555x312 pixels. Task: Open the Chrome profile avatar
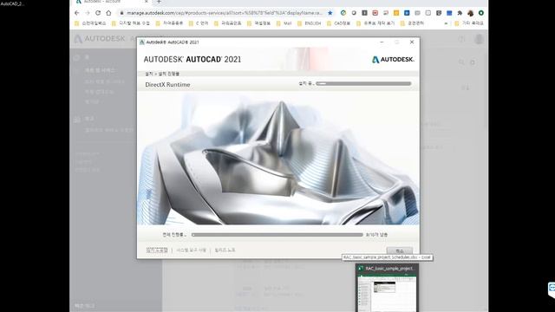coord(470,13)
